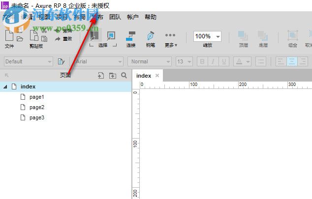Open the Arial font family dropdown
The width and height of the screenshot is (312, 199).
(98, 61)
